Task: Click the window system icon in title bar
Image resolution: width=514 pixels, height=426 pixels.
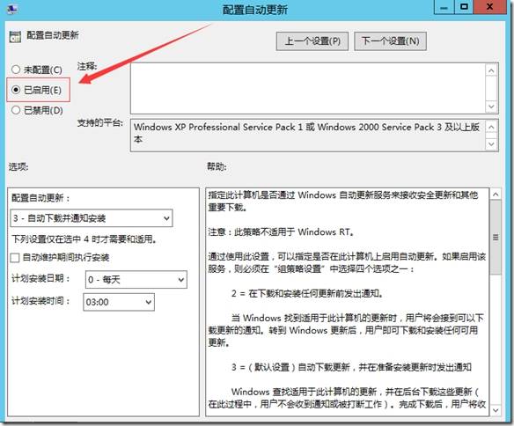Action: (x=12, y=9)
